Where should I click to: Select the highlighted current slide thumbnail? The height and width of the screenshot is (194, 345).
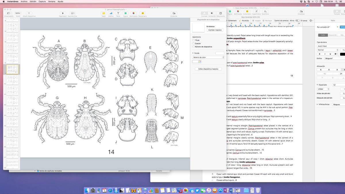pos(13,69)
